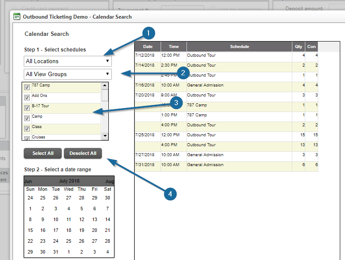
Task: Go to next month Aug
Action: 110,181
